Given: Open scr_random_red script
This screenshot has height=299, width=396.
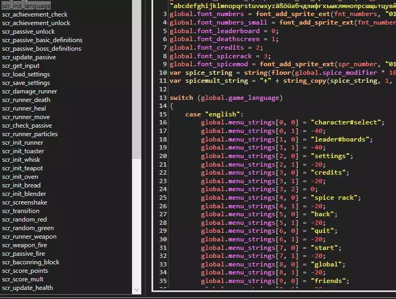Looking at the screenshot, I should tap(24, 219).
